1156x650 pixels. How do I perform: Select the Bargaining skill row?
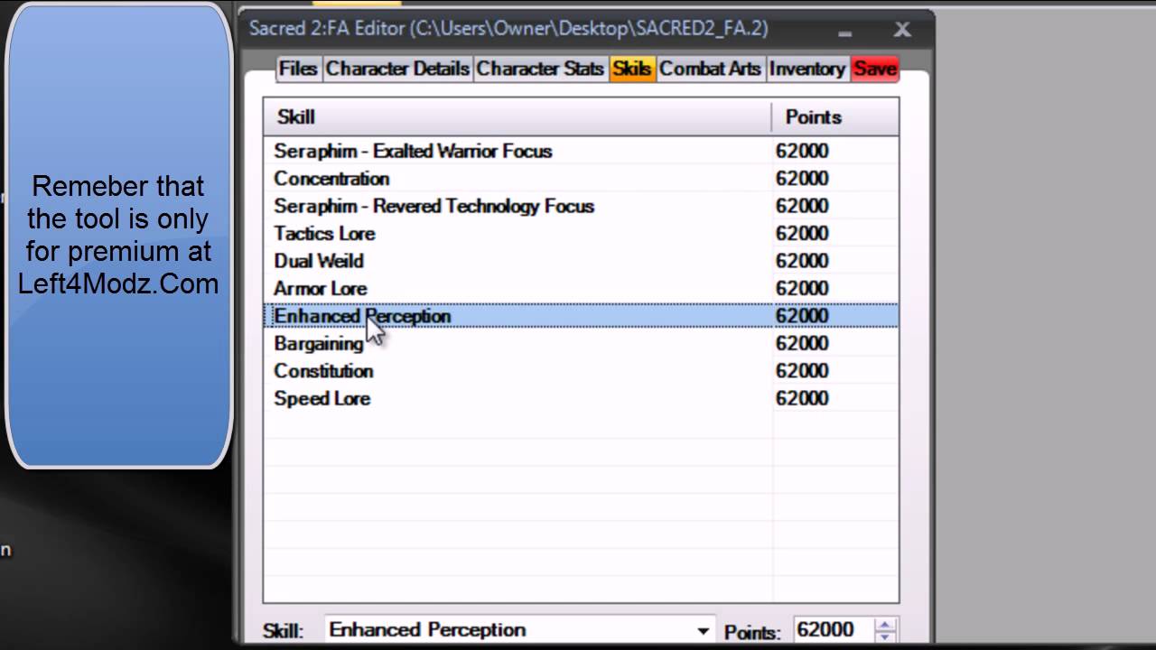click(x=581, y=344)
